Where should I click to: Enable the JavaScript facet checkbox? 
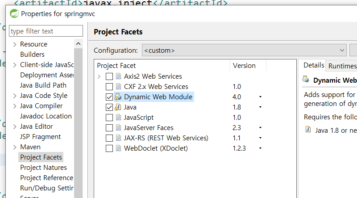(109, 118)
